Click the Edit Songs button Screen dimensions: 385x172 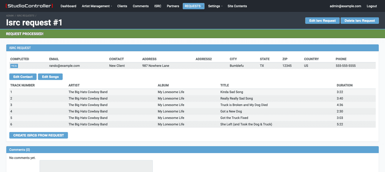(50, 77)
